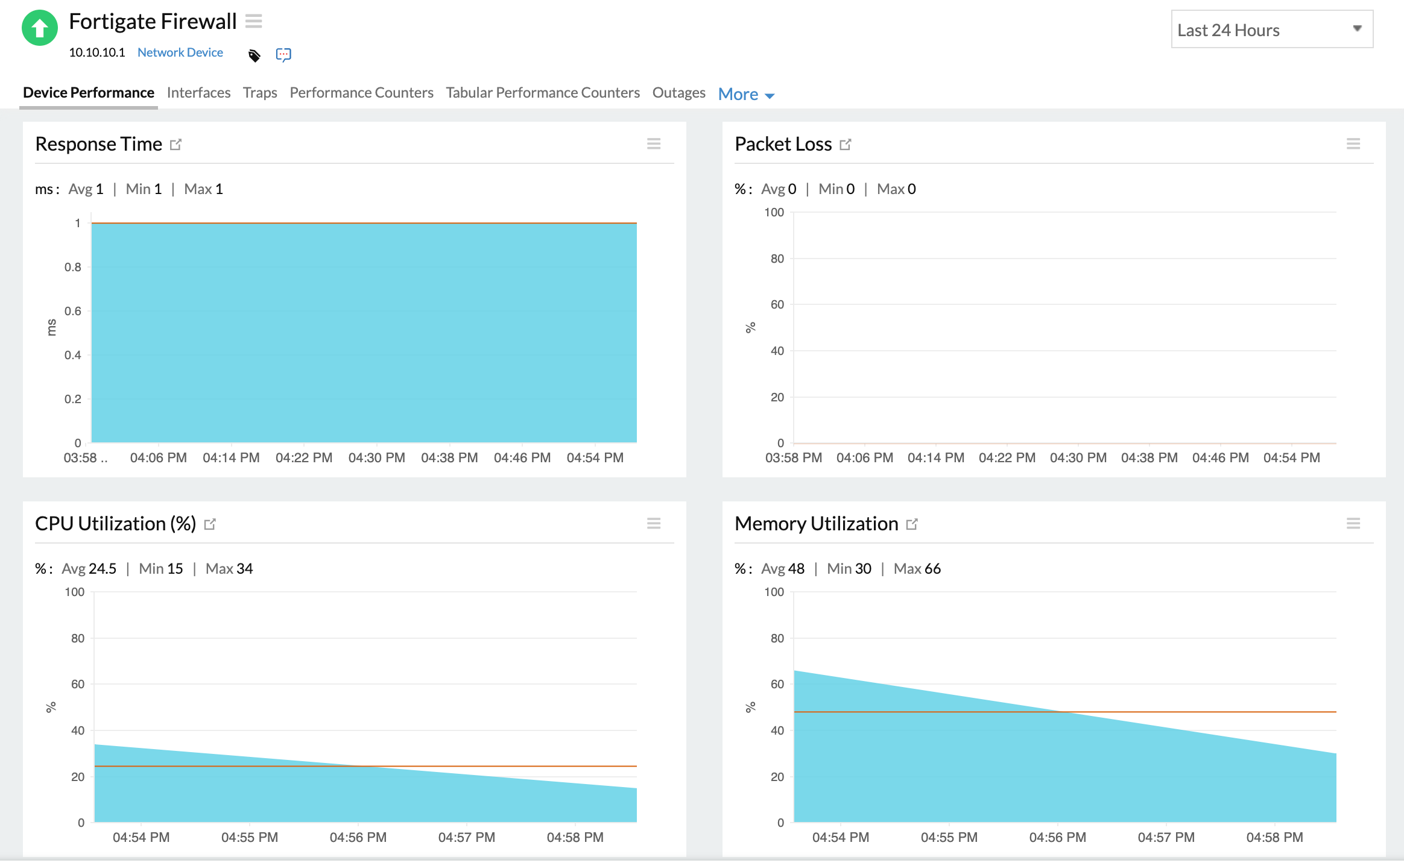Pop out the Packet Loss graph
Image resolution: width=1404 pixels, height=863 pixels.
846,145
